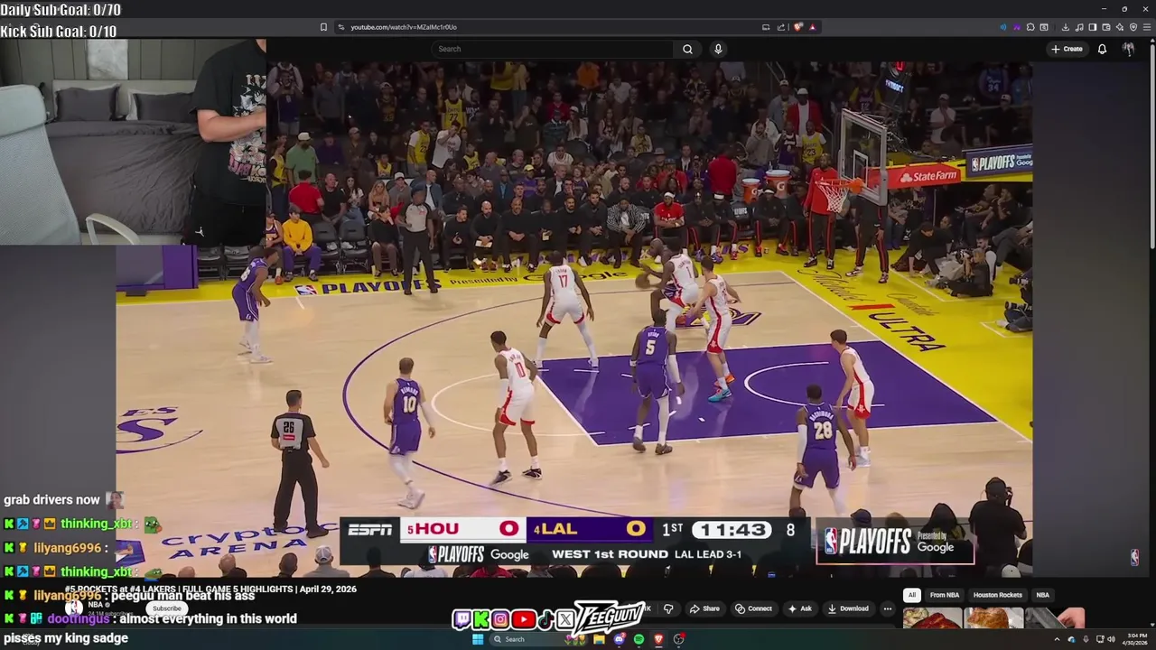Open the NBA channel avatar
Screen dimensions: 1156x650
[x=74, y=608]
